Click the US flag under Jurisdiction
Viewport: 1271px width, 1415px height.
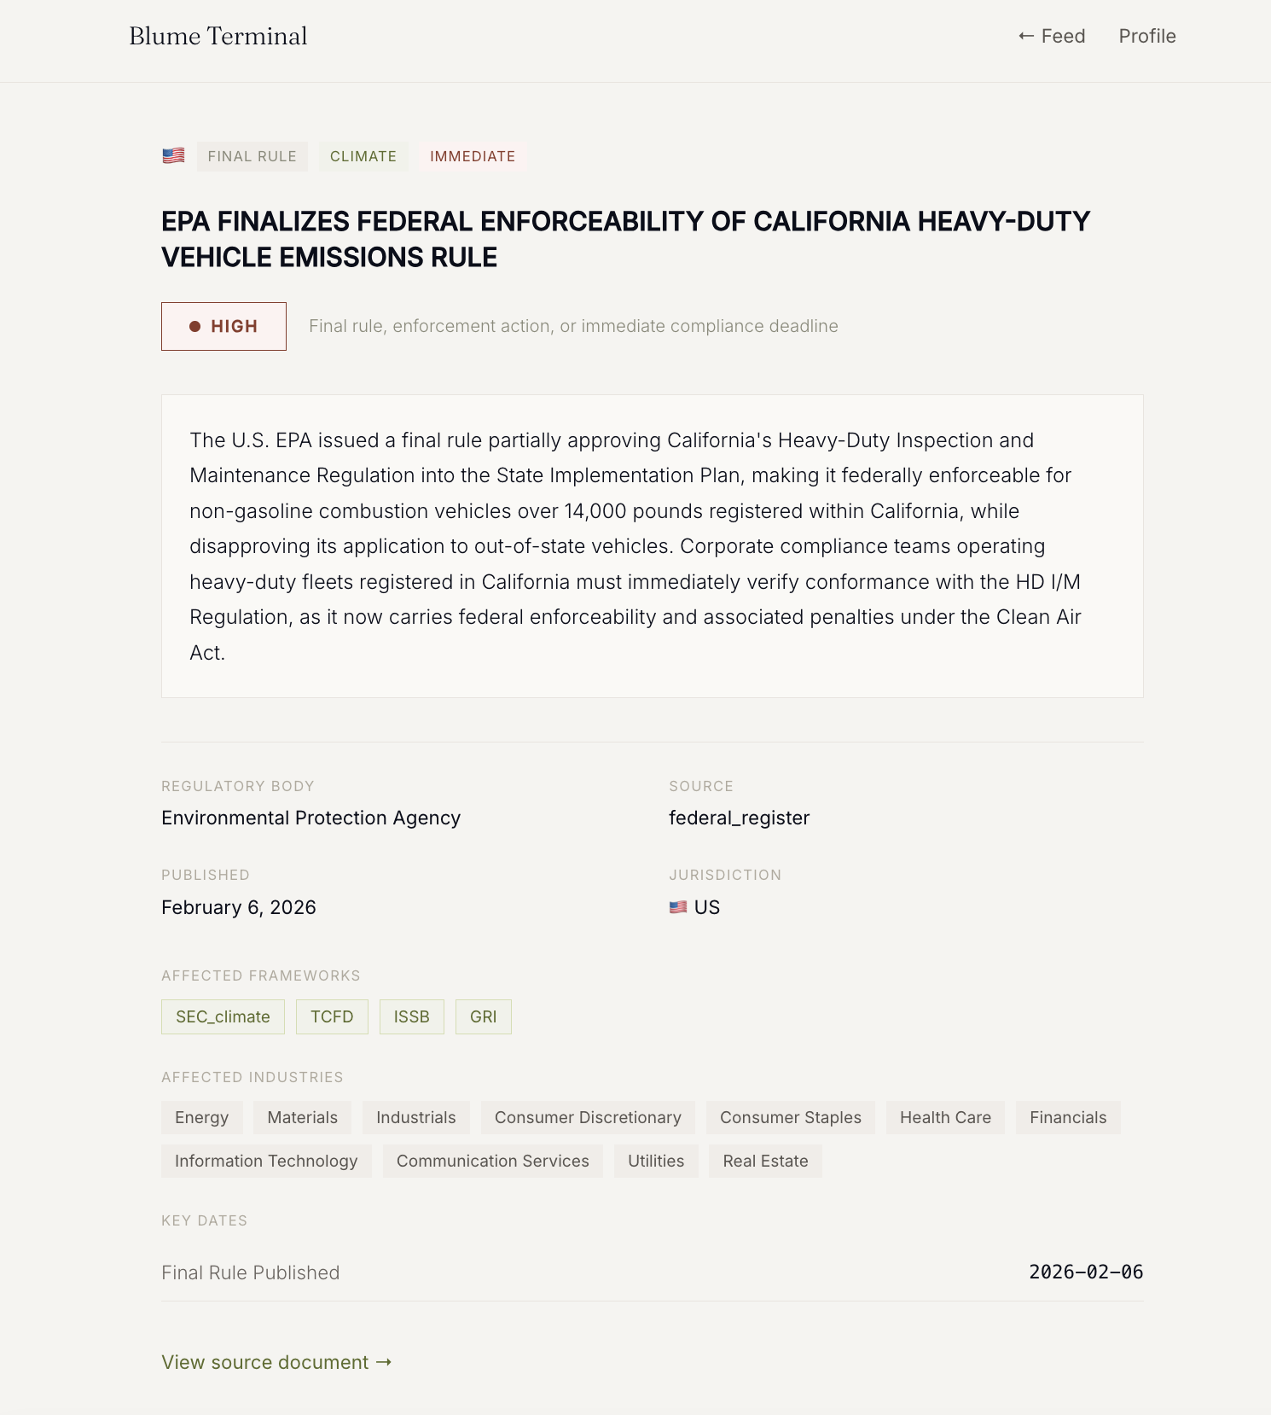pyautogui.click(x=677, y=907)
